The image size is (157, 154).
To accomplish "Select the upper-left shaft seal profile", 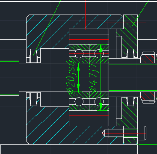I will 34,56.
